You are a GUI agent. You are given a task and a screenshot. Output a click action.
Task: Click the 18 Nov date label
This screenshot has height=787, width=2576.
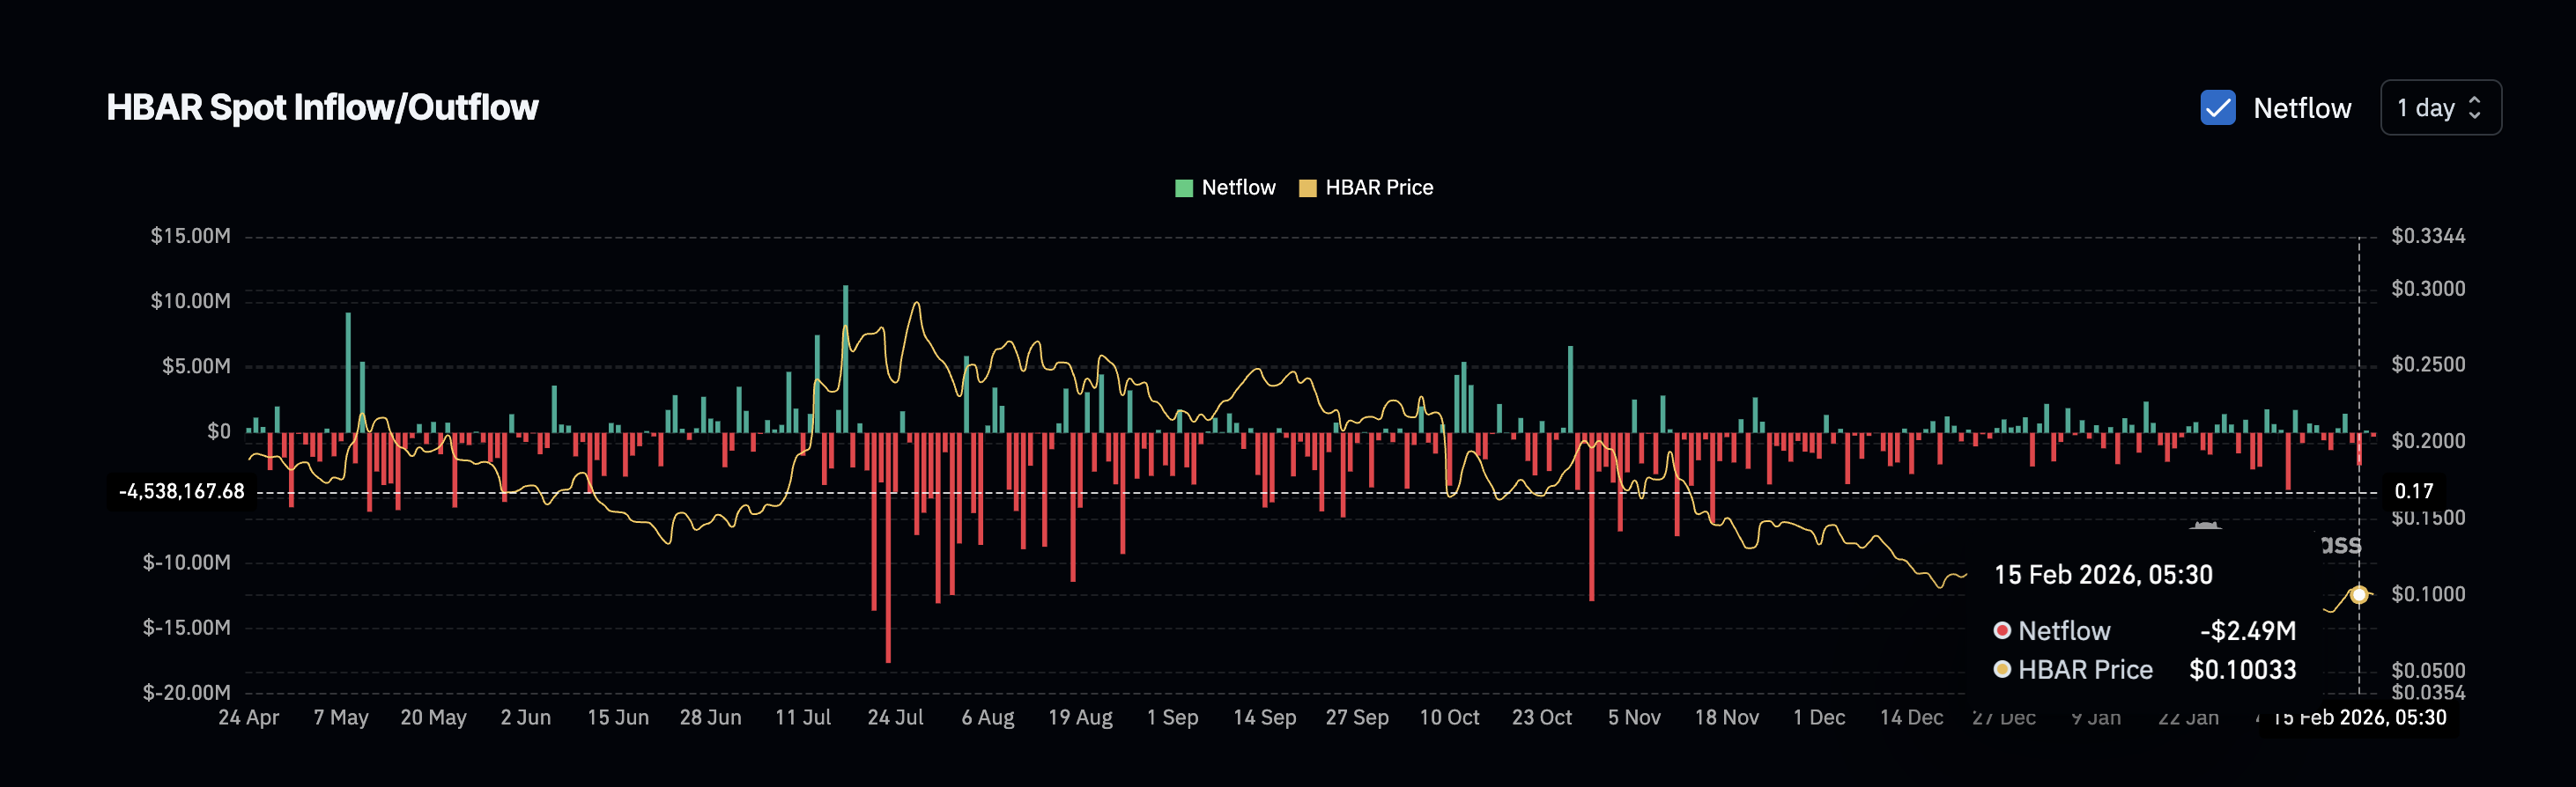coord(1727,717)
